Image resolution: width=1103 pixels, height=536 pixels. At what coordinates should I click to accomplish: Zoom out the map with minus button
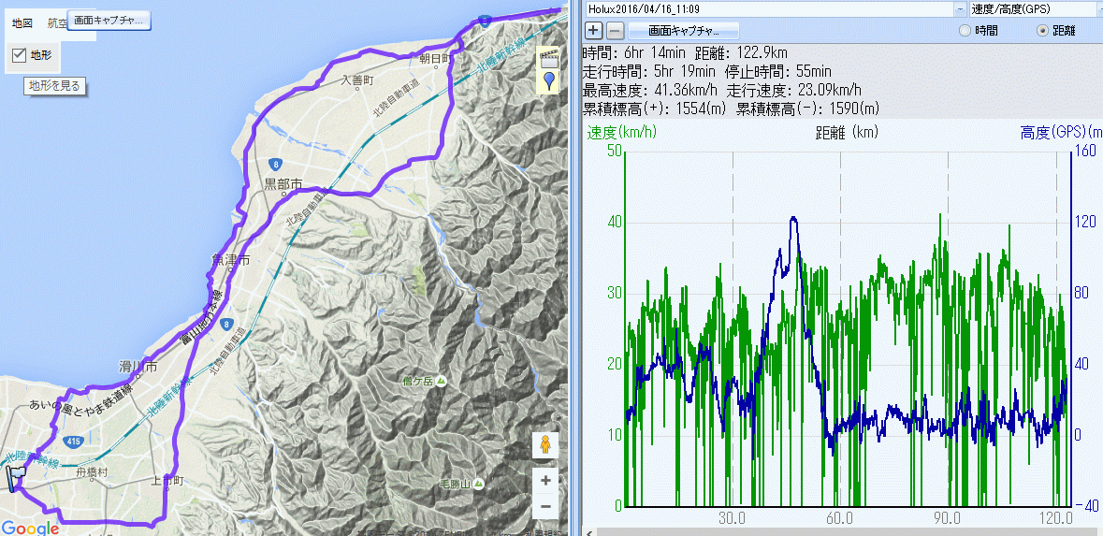(545, 507)
